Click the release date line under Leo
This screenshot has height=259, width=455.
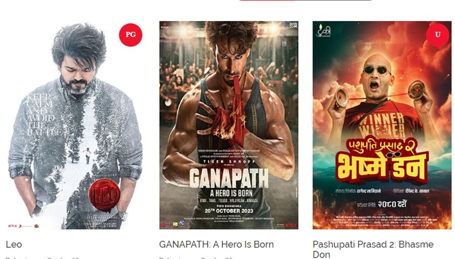[x=42, y=258]
